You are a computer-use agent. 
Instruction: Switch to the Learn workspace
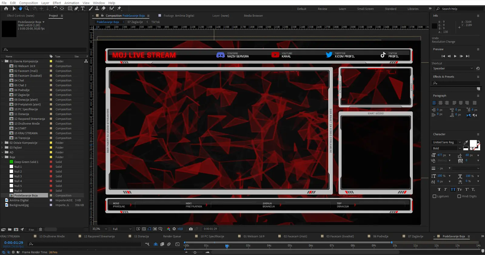click(342, 9)
